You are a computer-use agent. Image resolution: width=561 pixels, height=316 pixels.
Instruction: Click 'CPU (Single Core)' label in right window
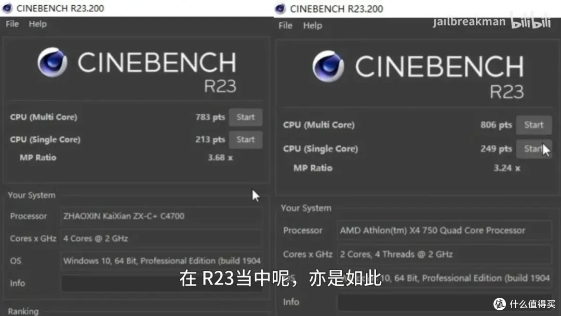(320, 149)
